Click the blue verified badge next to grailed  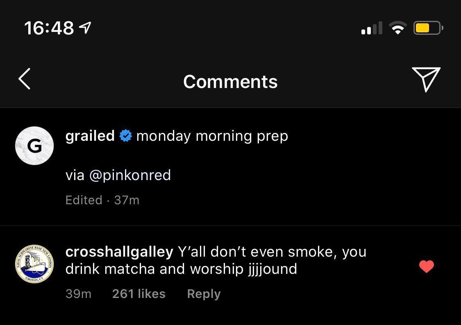tap(125, 135)
